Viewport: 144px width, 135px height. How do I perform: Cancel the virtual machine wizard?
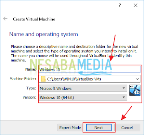pyautogui.click(x=127, y=127)
